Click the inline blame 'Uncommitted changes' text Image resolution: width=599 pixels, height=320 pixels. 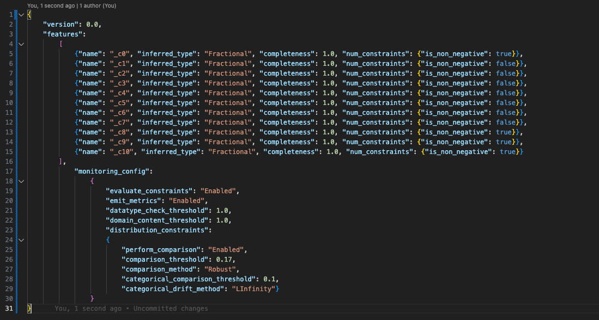(x=171, y=309)
